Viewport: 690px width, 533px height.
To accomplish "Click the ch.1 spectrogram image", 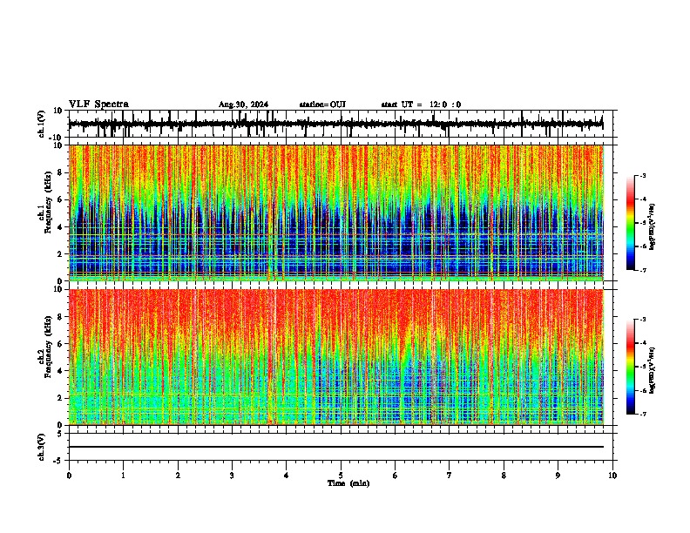I will click(335, 213).
